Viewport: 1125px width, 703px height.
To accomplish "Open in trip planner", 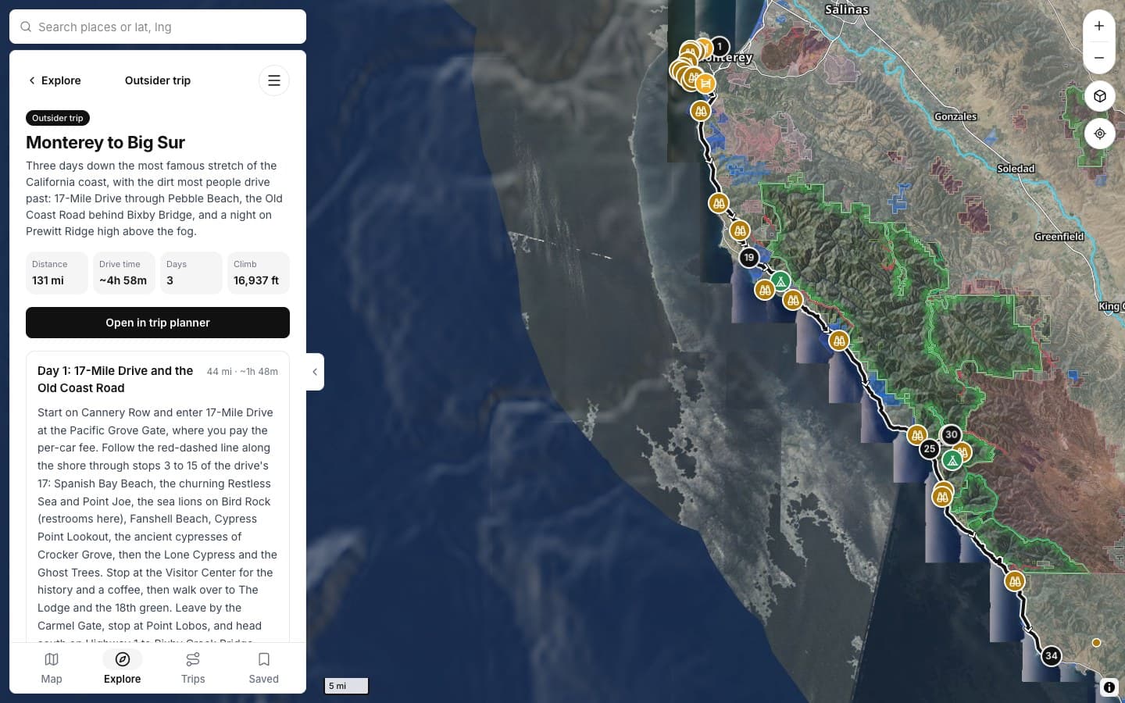I will pyautogui.click(x=158, y=323).
